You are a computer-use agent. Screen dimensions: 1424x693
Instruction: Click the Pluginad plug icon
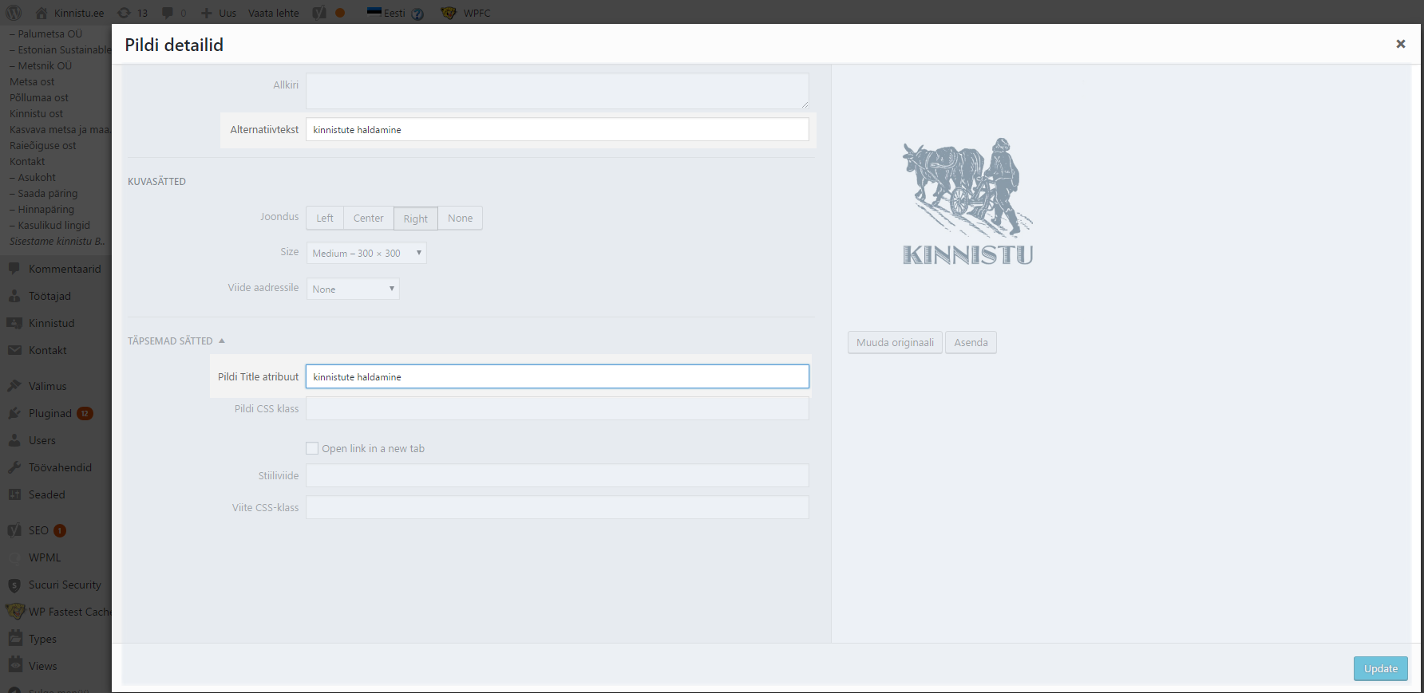pyautogui.click(x=14, y=413)
